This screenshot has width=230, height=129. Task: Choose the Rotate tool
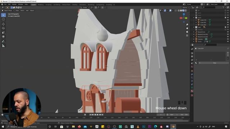(3, 28)
